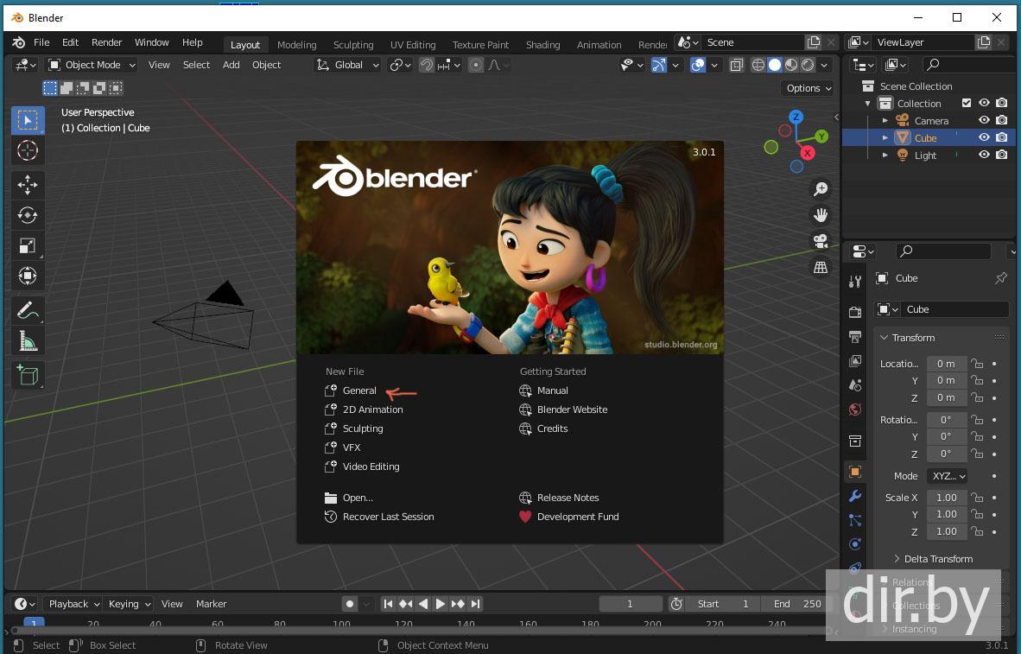The width and height of the screenshot is (1021, 654).
Task: Switch to the Sculpting workspace tab
Action: [x=353, y=45]
